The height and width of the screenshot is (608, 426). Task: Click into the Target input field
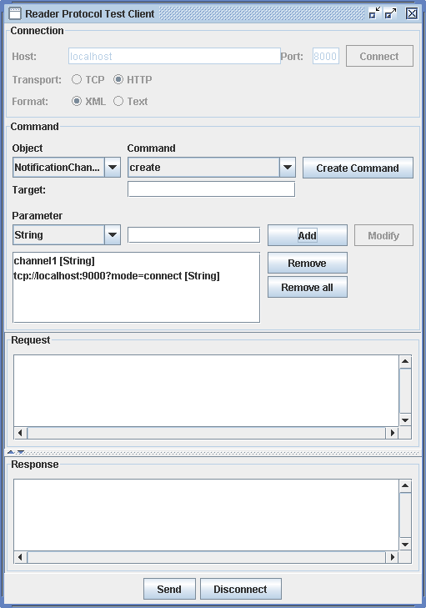click(211, 189)
